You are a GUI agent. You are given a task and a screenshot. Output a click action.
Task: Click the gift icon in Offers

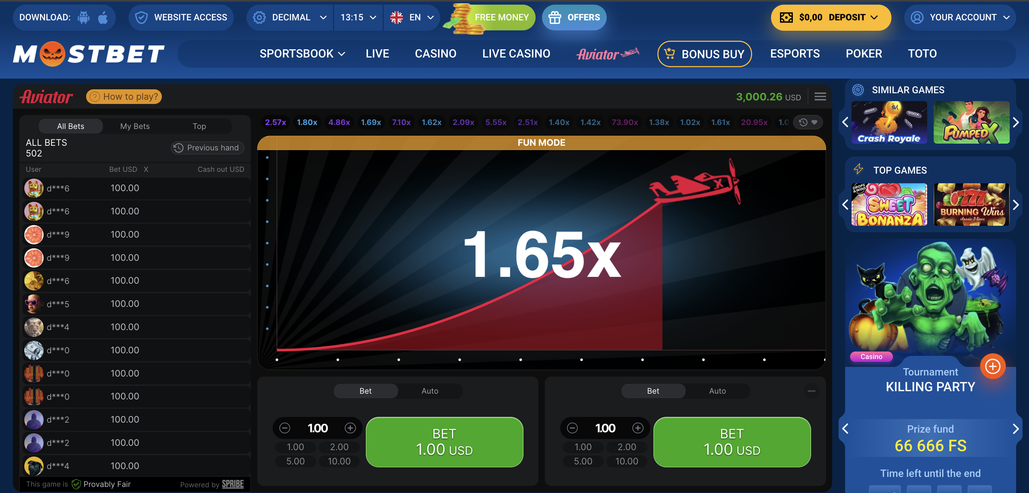[555, 17]
